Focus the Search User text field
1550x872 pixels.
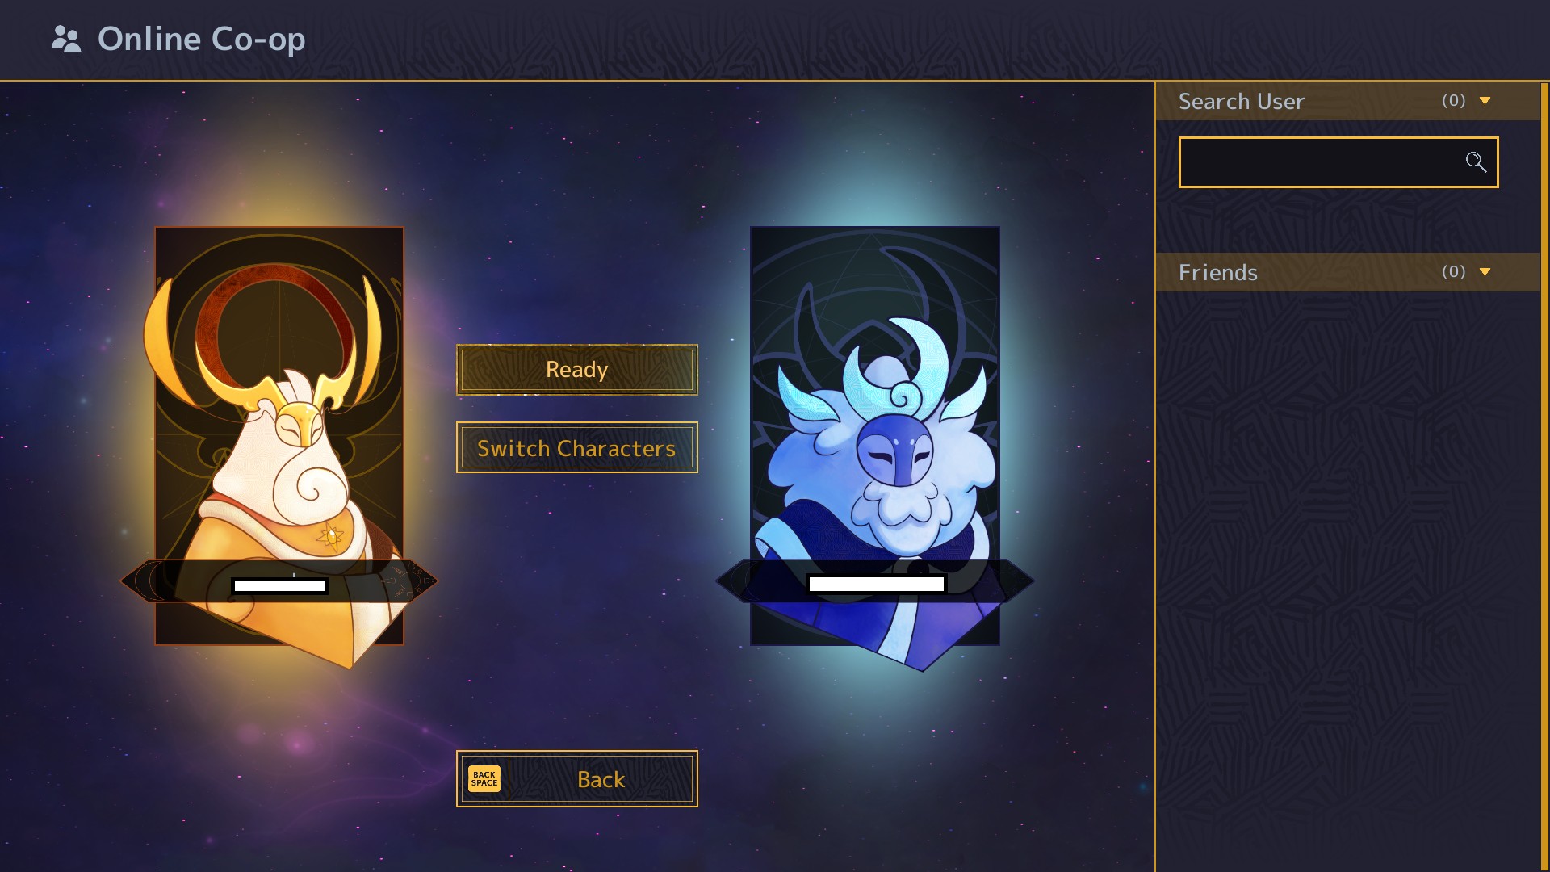pyautogui.click(x=1338, y=162)
